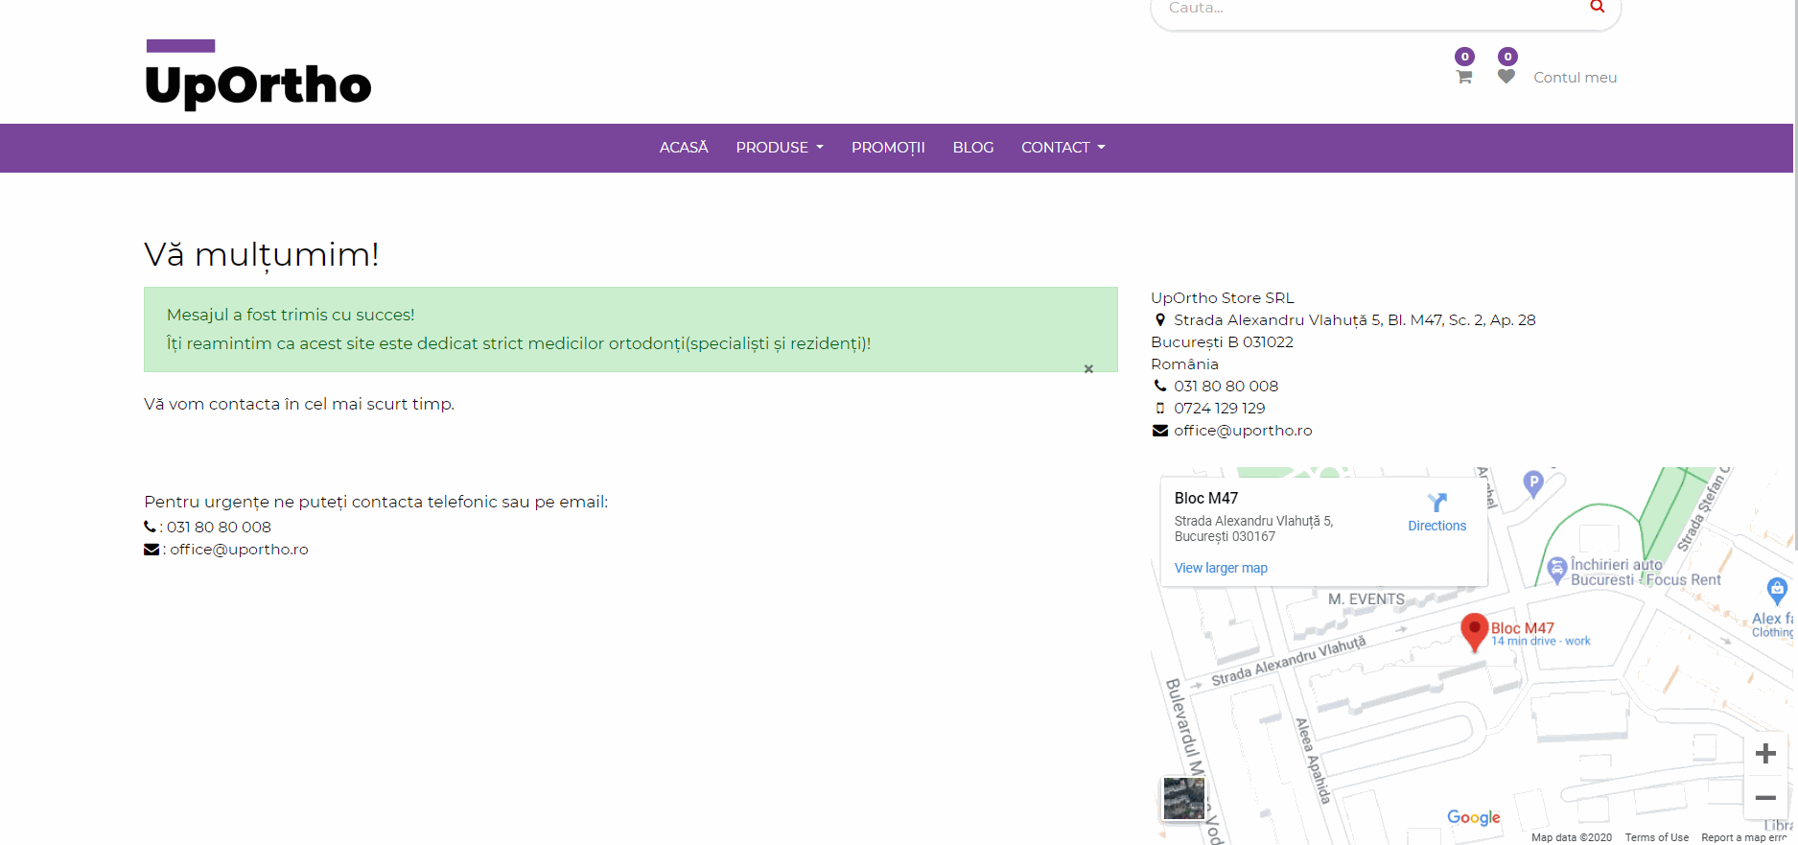Click the Vă vom contacta în cel mai scurt timp text

299,405
